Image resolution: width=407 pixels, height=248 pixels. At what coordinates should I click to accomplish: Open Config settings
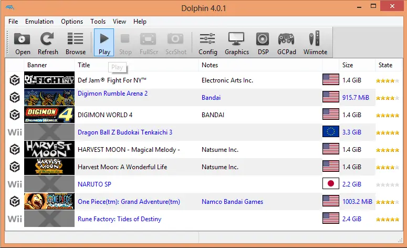[207, 43]
